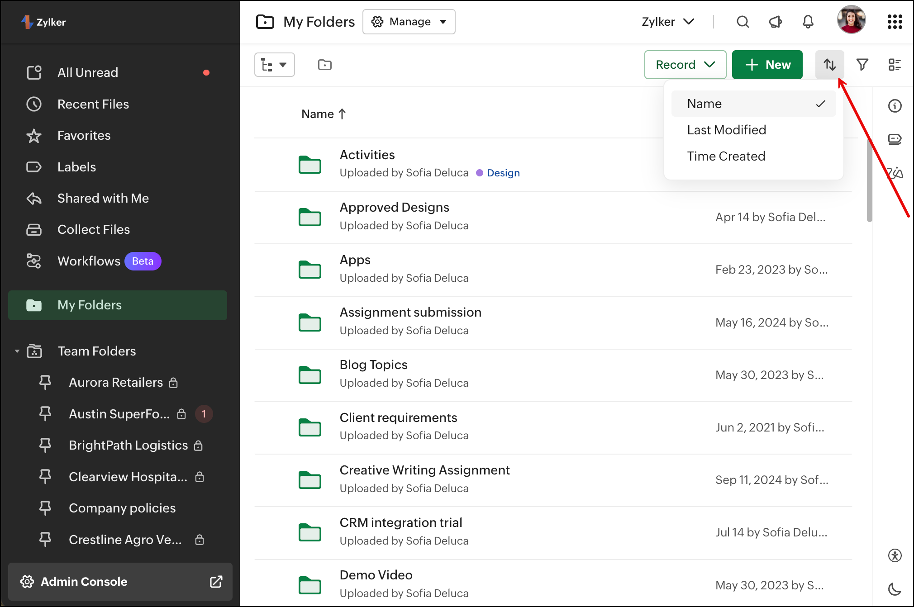Select My Folders in sidebar
The image size is (914, 607).
coord(118,305)
